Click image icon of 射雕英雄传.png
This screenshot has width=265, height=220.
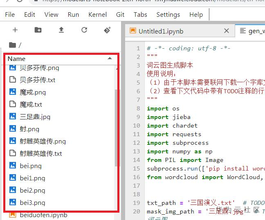(x=13, y=141)
